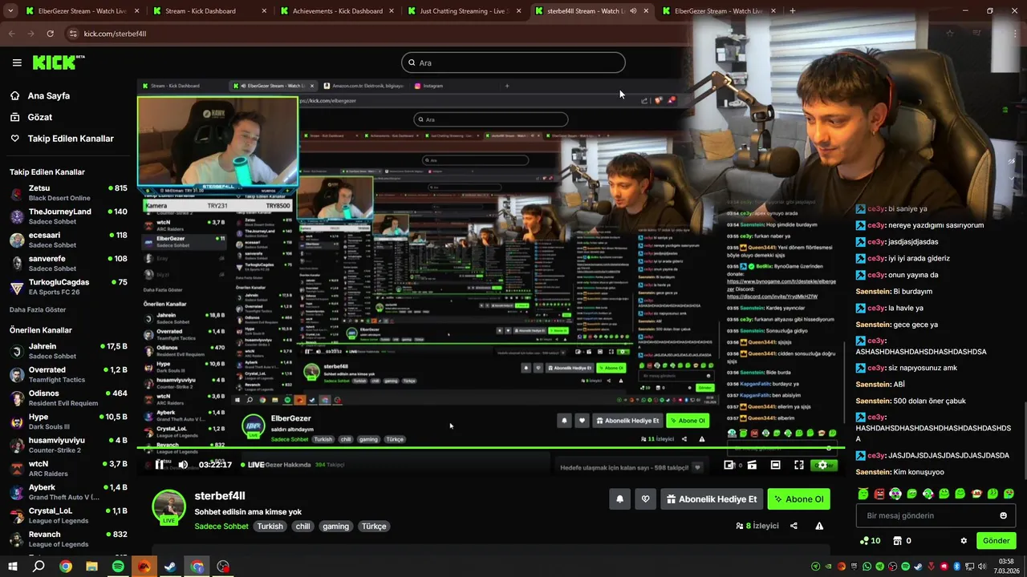Open Overrated recommended channel
This screenshot has height=577, width=1027.
(68, 374)
